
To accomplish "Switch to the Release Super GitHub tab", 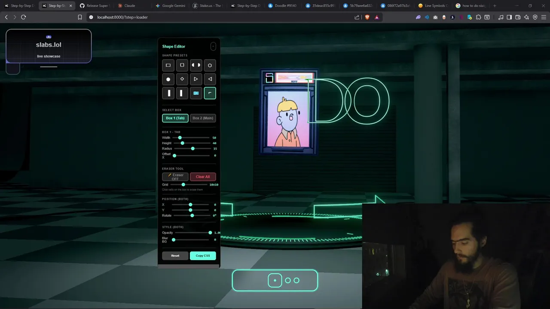I will pos(95,6).
